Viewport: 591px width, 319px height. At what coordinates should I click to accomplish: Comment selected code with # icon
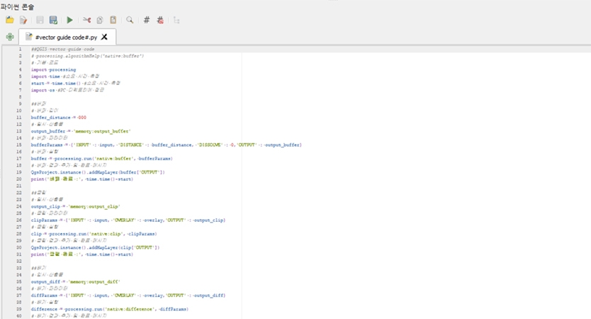click(147, 20)
